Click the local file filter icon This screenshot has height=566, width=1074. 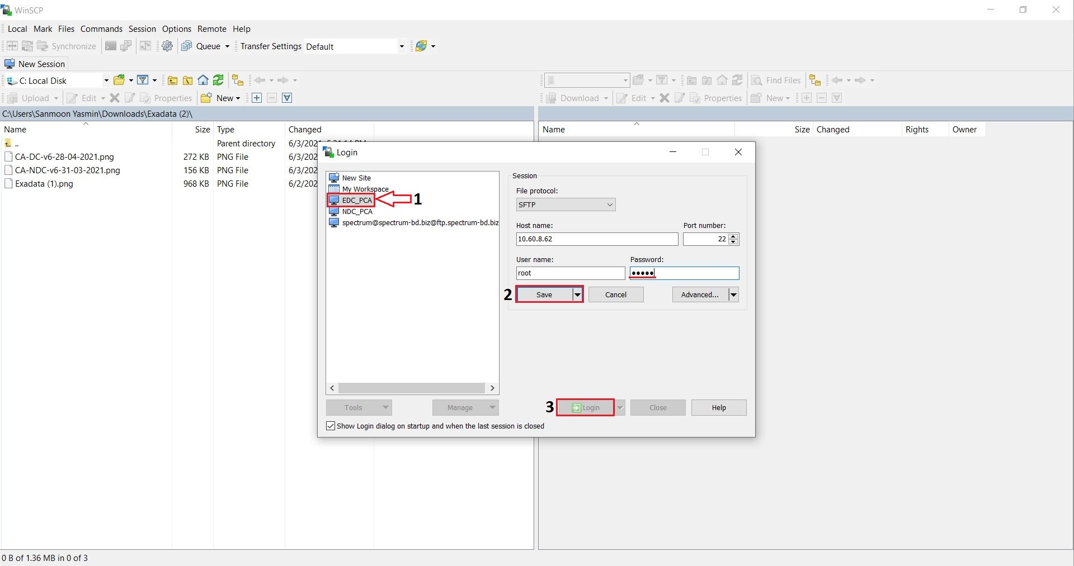[x=143, y=80]
